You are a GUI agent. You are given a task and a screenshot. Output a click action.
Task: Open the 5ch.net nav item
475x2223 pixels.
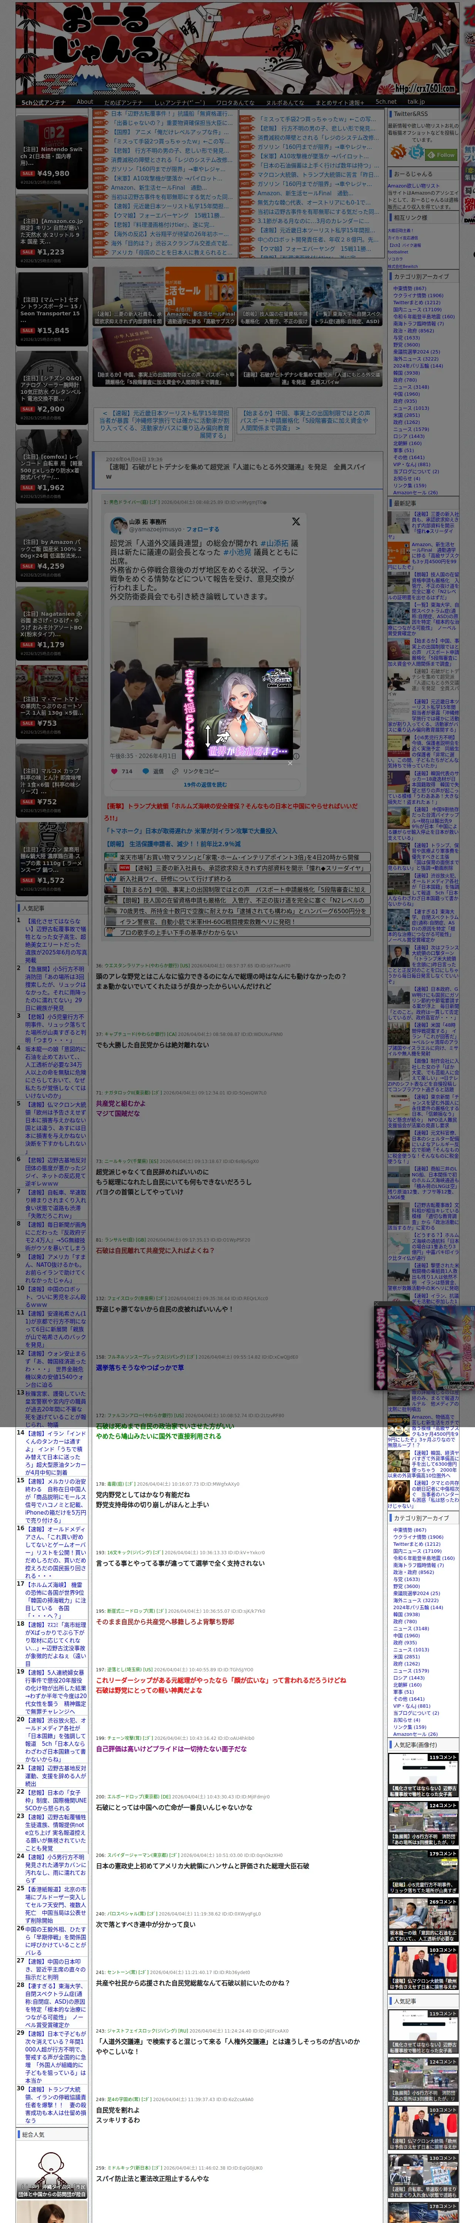tap(386, 102)
